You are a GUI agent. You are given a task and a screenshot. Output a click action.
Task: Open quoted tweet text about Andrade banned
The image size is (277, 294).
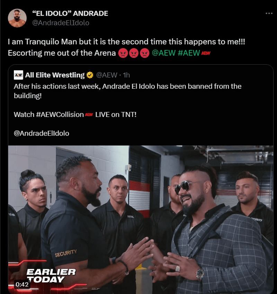pos(127,91)
